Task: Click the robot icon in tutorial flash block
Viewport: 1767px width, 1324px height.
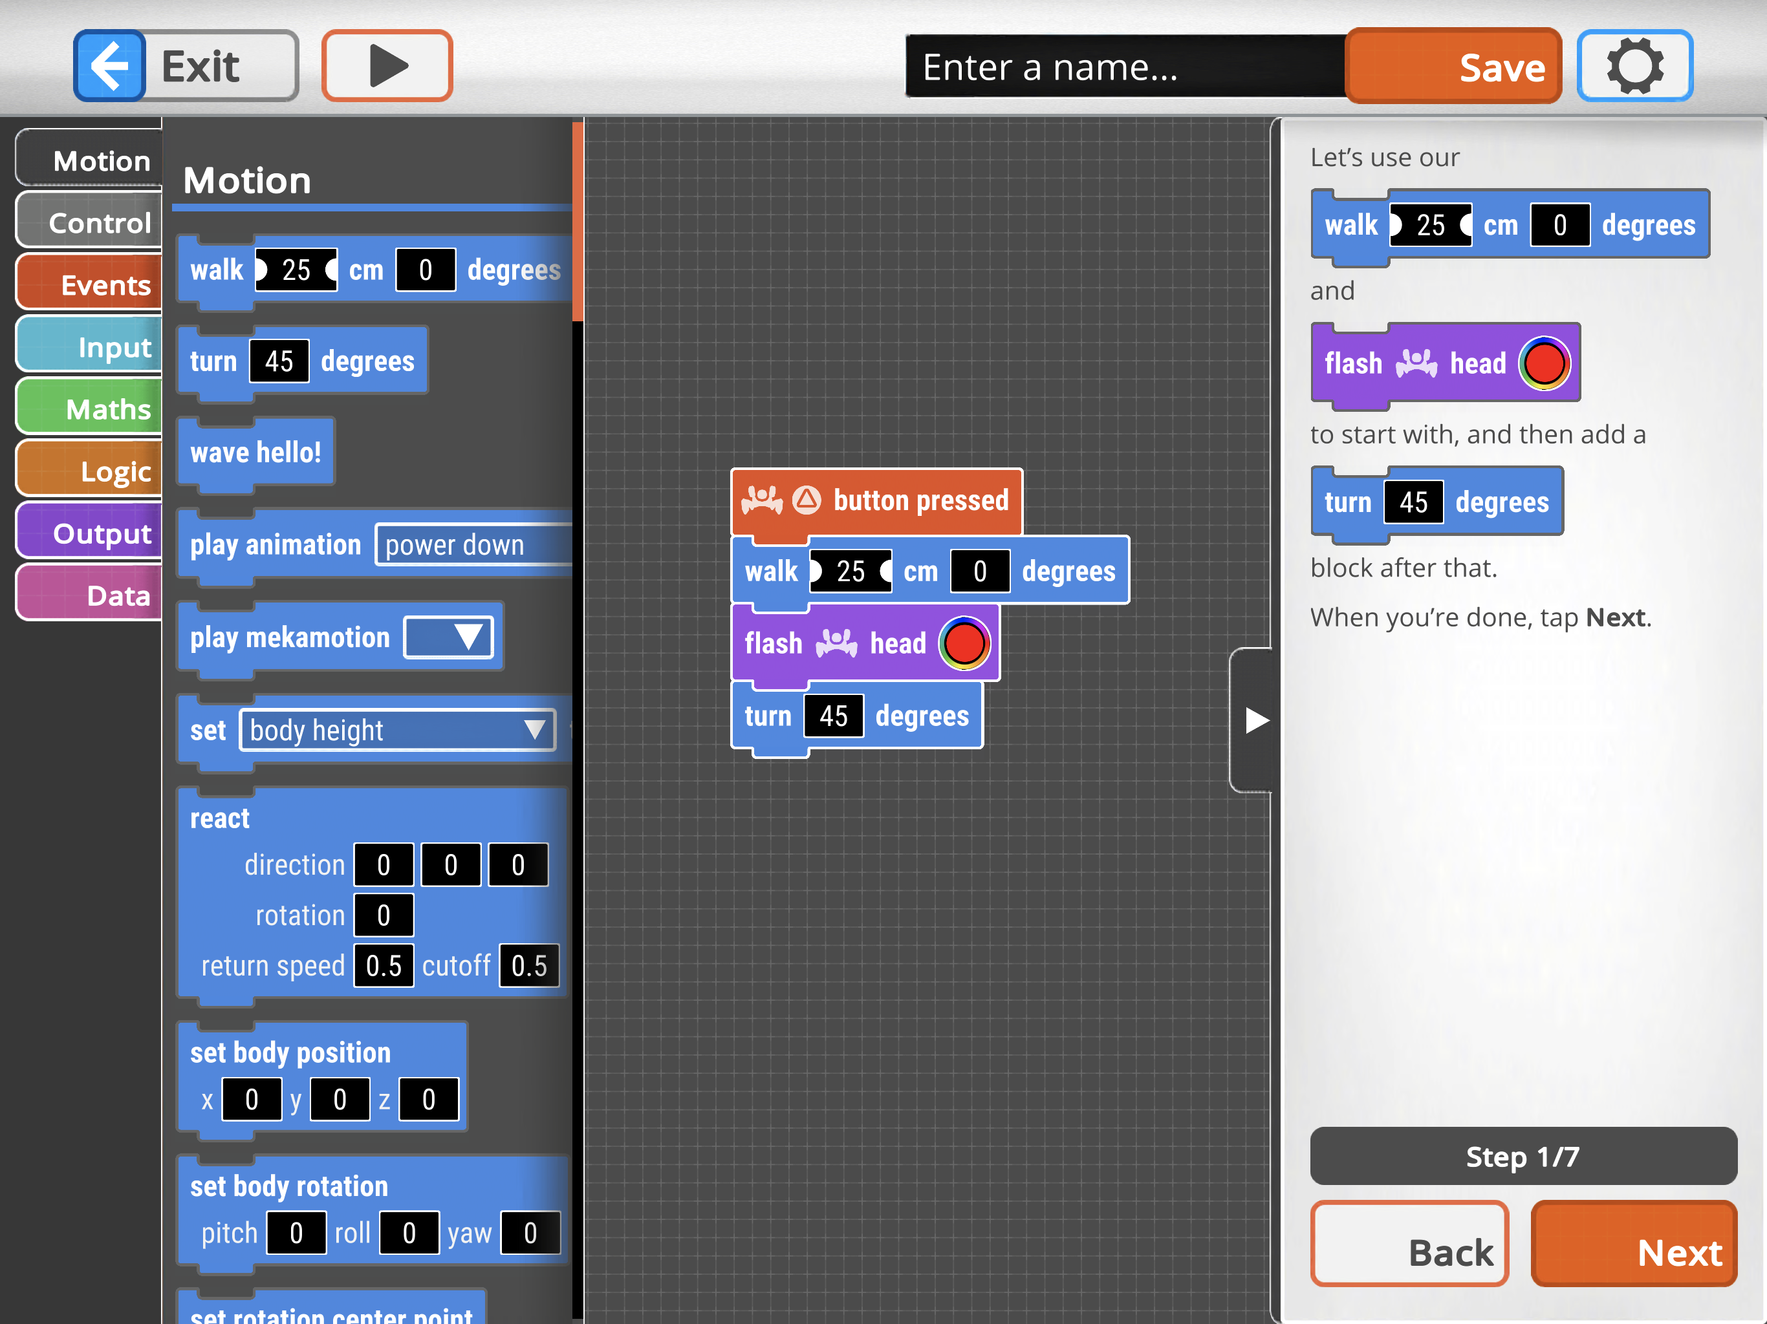Action: click(x=1416, y=363)
